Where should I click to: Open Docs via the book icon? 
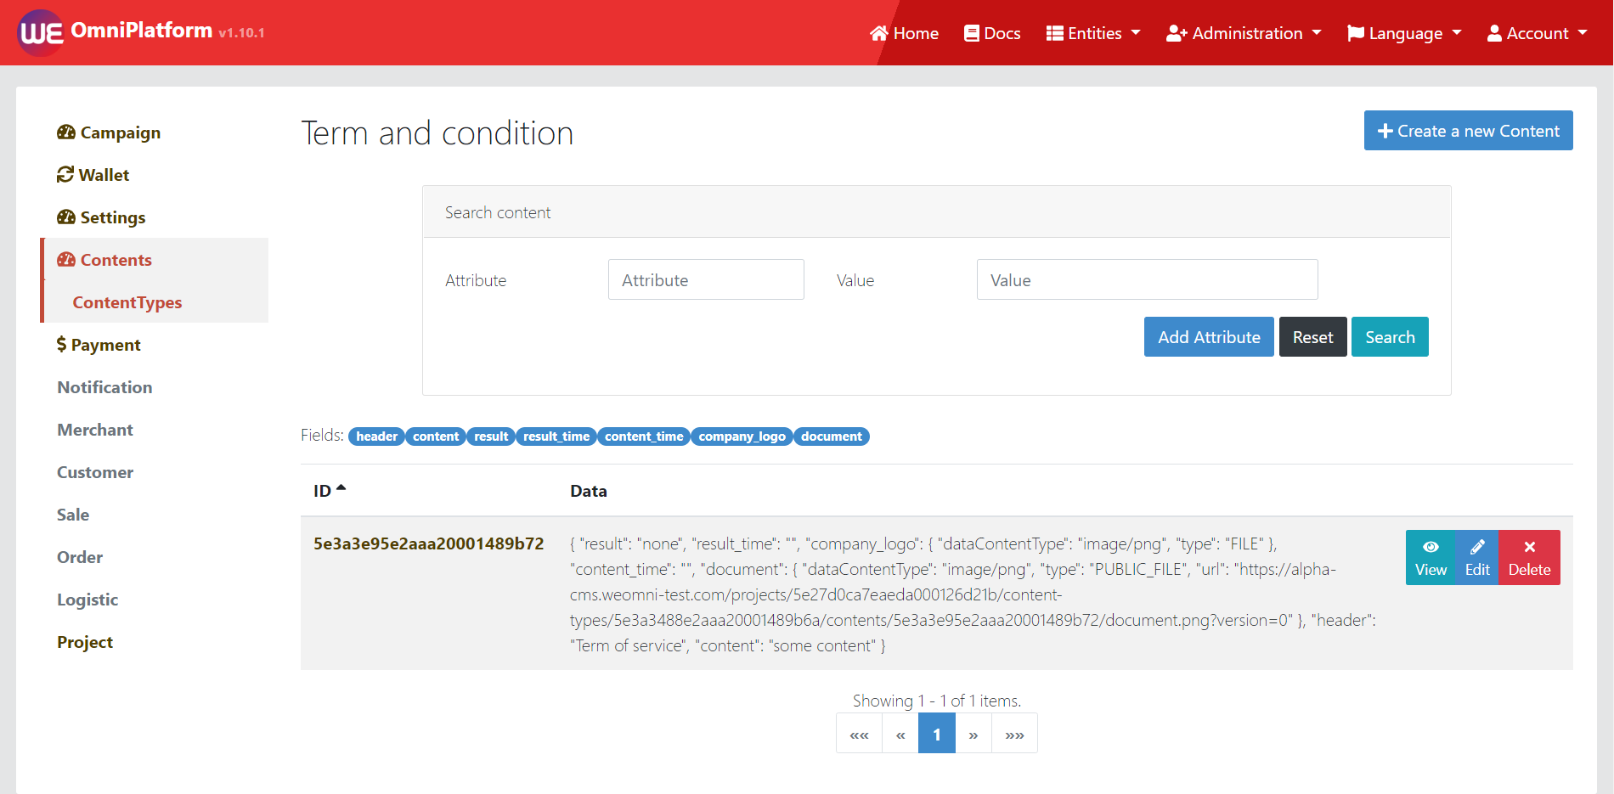pos(972,33)
